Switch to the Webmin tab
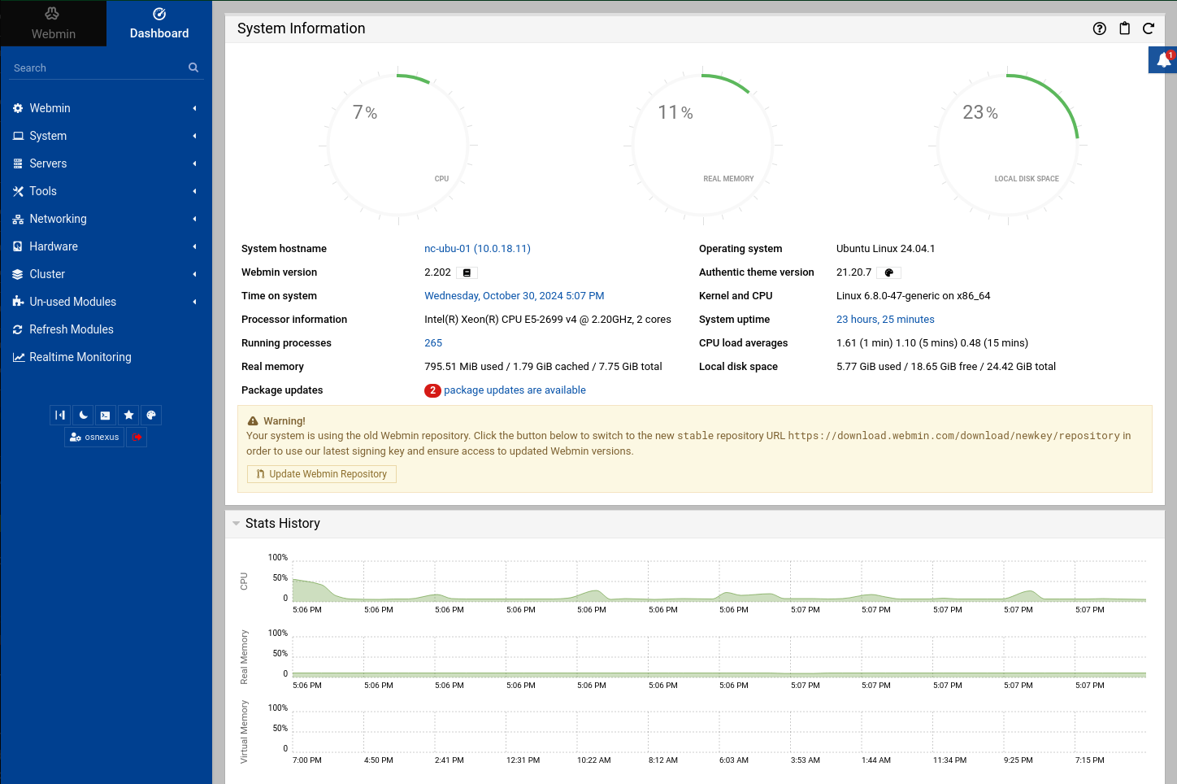The height and width of the screenshot is (784, 1177). coord(53,24)
